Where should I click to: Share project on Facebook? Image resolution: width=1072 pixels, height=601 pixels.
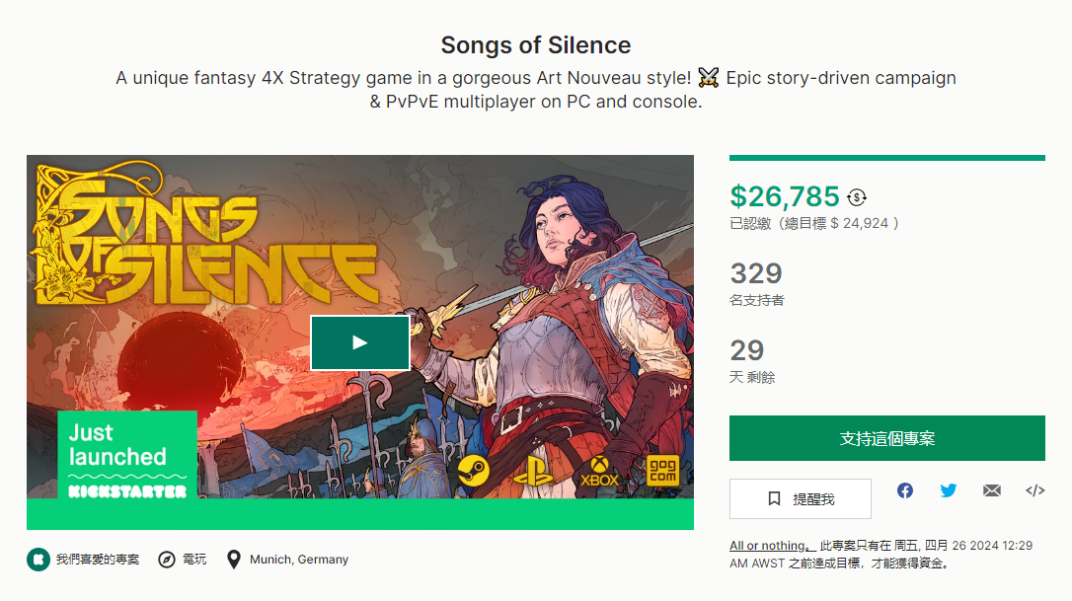(904, 490)
